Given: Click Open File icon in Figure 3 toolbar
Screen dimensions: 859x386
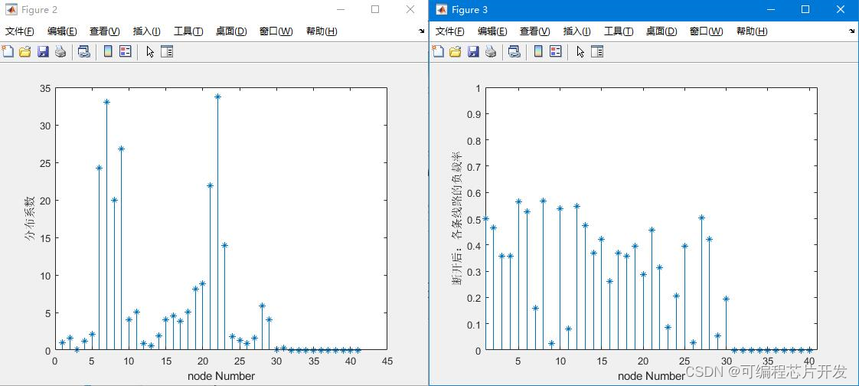Looking at the screenshot, I should 456,51.
